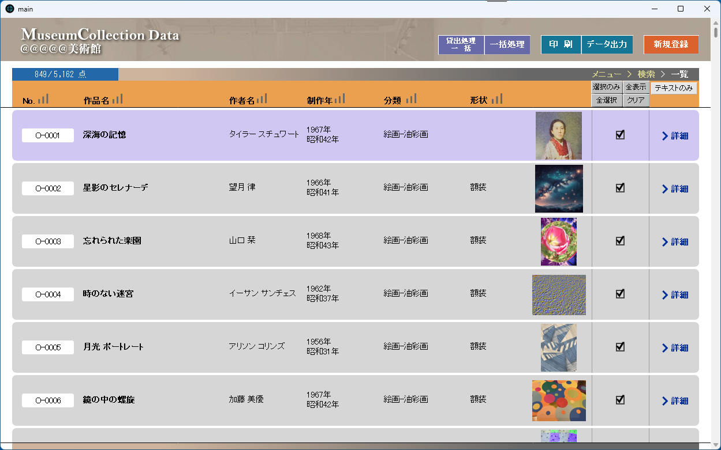Image resolution: width=721 pixels, height=450 pixels.
Task: Sort by No. column bar icon
Action: pyautogui.click(x=43, y=99)
